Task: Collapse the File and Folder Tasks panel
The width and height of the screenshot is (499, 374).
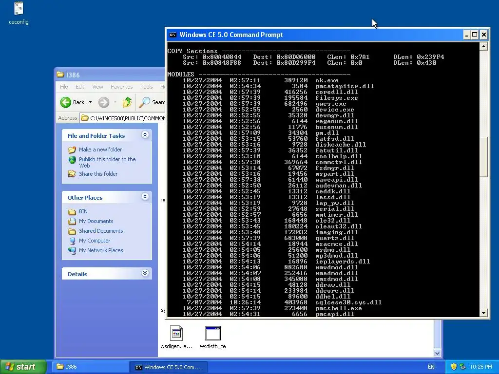Action: click(145, 135)
